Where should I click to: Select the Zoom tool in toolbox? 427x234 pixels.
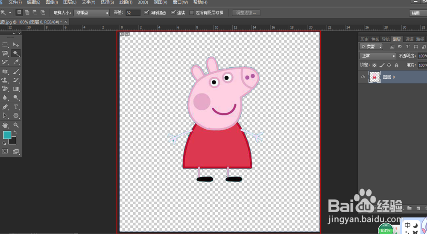pos(16,125)
